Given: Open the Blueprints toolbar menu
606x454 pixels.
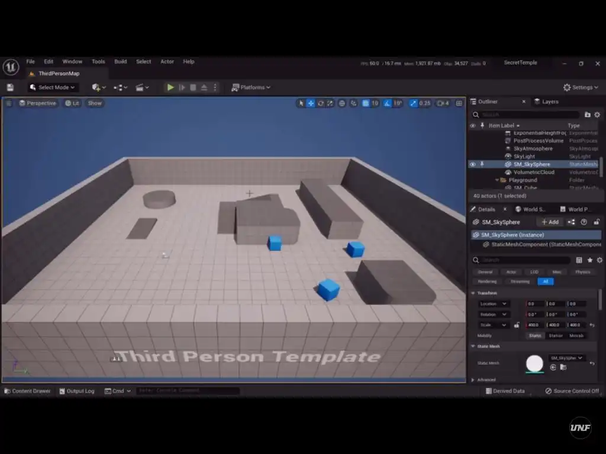Looking at the screenshot, I should coord(120,87).
